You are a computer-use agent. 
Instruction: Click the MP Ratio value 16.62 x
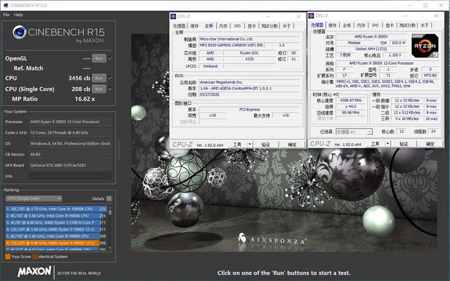85,99
